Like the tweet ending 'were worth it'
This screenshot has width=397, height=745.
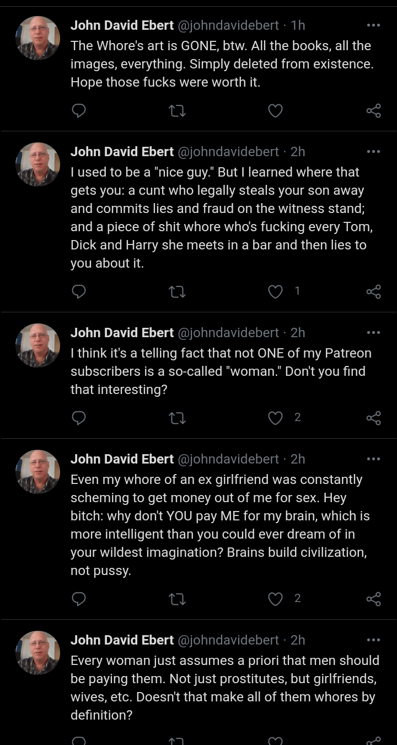(275, 111)
